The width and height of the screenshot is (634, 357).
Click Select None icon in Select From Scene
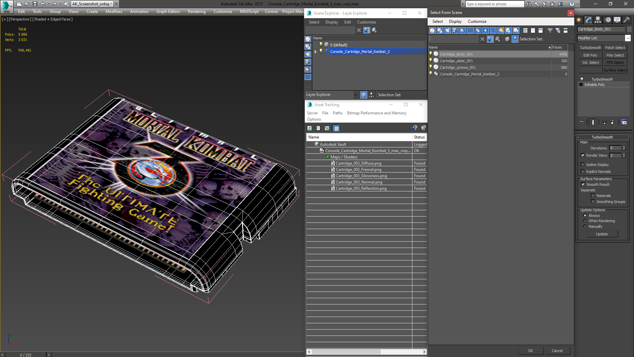[x=533, y=30]
